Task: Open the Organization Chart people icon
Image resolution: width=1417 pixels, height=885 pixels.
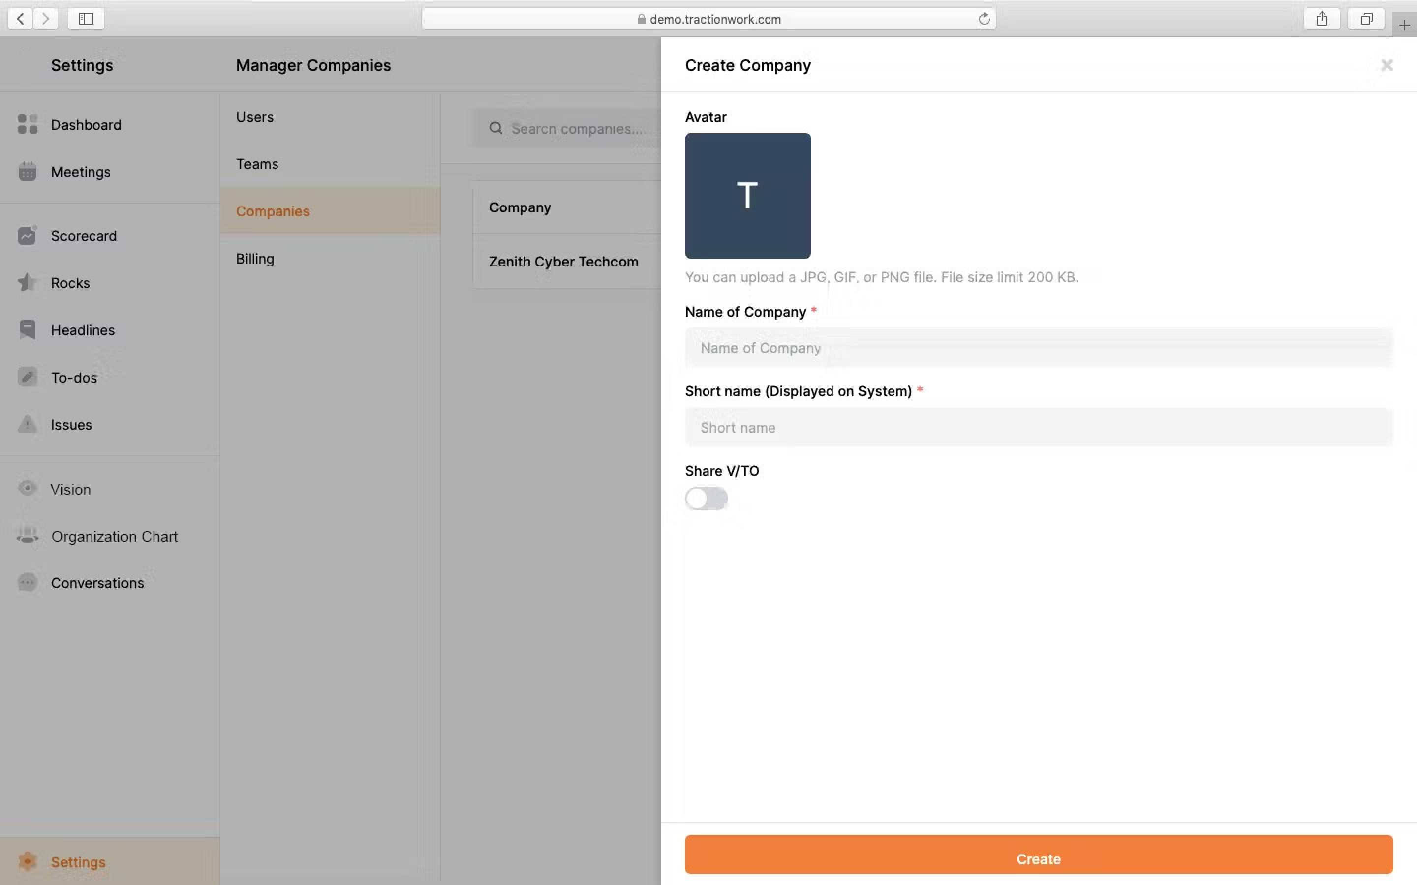Action: [x=27, y=535]
